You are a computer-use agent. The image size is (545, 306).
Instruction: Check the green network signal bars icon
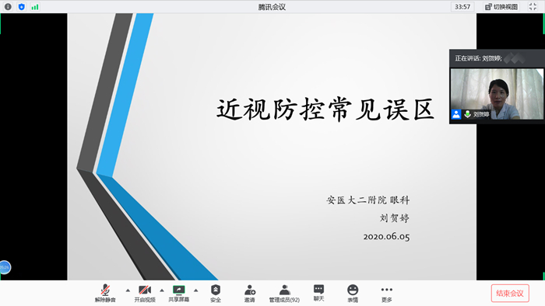35,6
